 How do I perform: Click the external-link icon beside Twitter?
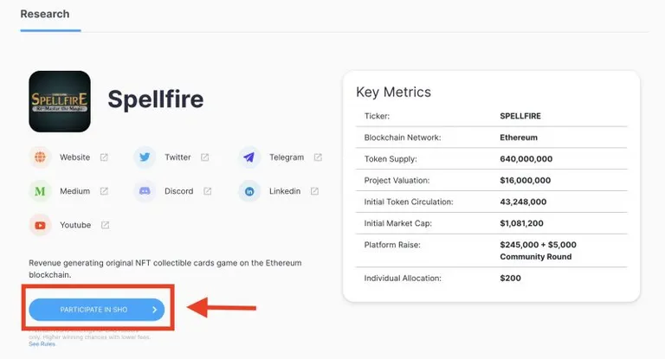pos(205,157)
